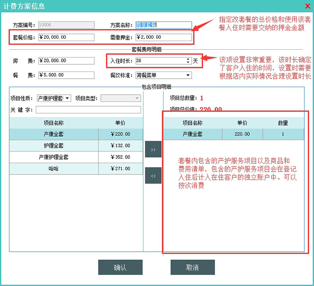Click the 关键字 search field

(88, 110)
